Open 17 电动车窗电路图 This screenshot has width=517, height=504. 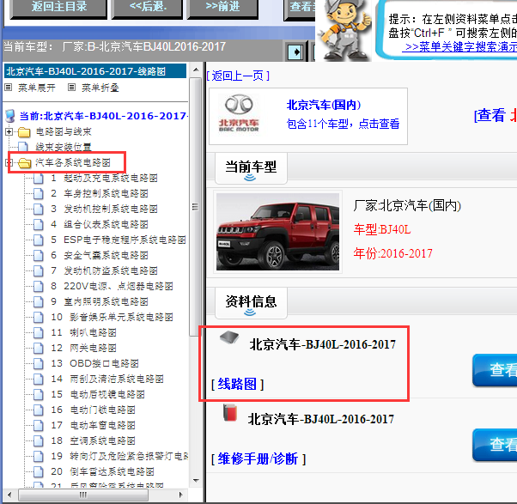pos(93,425)
